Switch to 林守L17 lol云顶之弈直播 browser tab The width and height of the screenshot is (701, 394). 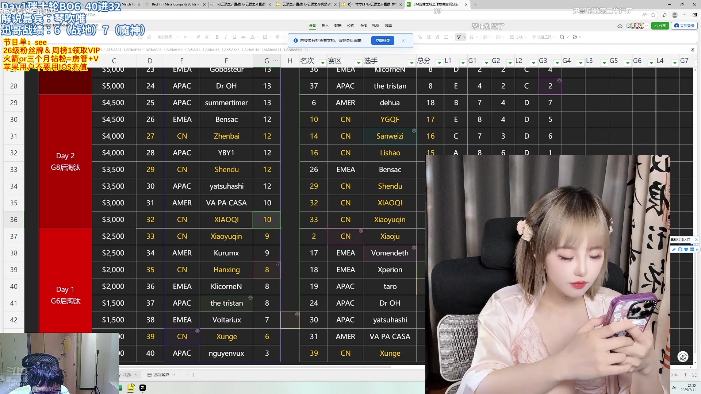tap(372, 4)
